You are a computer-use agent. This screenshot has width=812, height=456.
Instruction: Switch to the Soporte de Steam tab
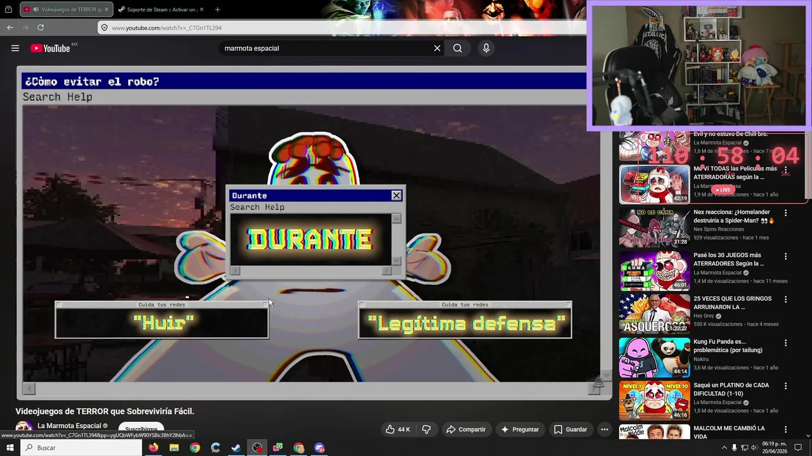(x=162, y=9)
